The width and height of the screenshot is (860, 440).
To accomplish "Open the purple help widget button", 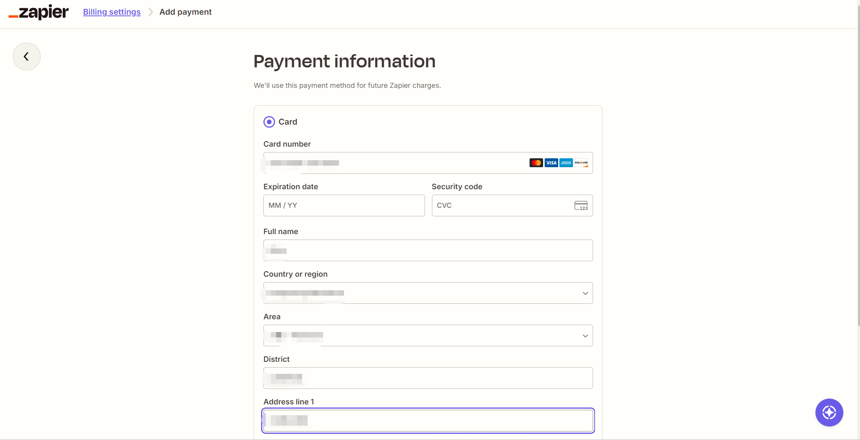I will point(829,413).
